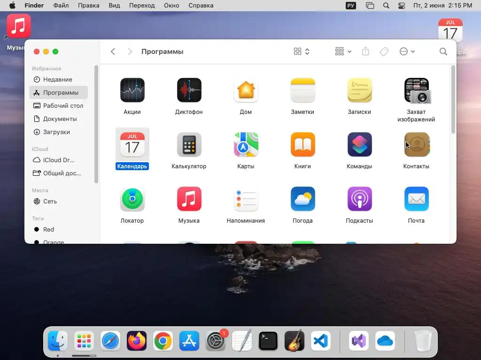The width and height of the screenshot is (481, 360).
Task: Click the Калькулятор app icon
Action: coord(189,144)
